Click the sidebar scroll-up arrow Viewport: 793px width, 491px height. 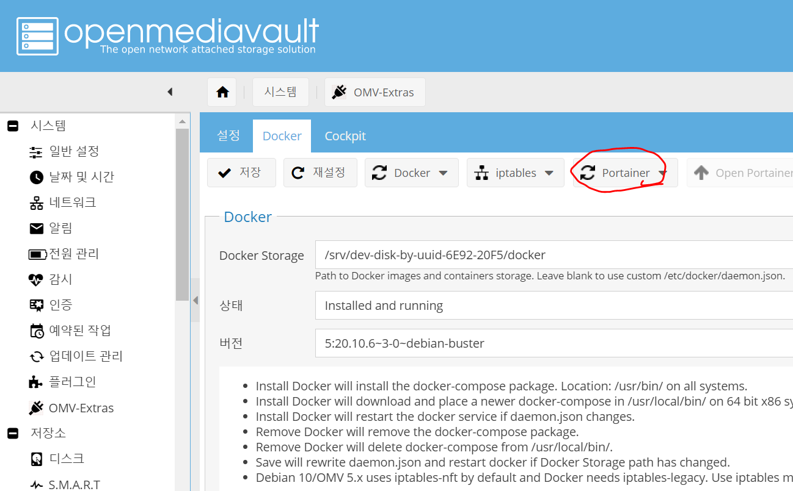click(182, 121)
